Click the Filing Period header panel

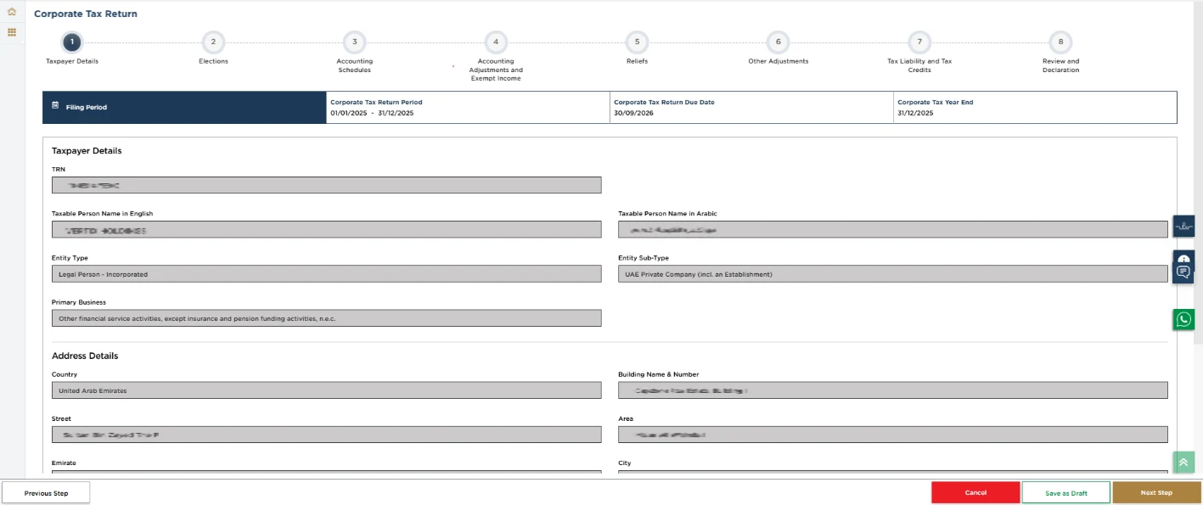[x=184, y=107]
